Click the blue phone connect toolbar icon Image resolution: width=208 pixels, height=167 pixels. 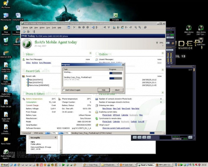coord(93,27)
